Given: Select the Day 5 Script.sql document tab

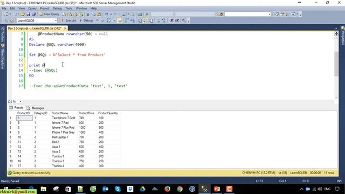Looking at the screenshot, I should (34, 29).
